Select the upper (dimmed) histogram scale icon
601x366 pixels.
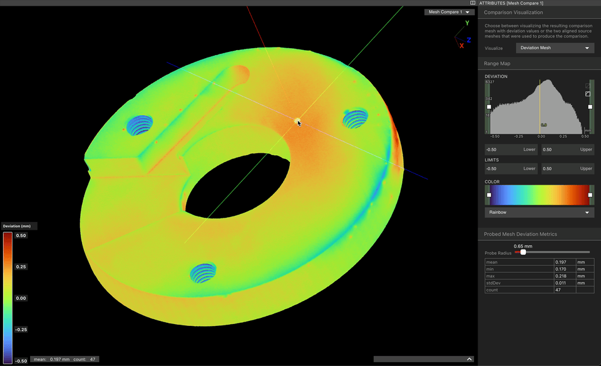588,86
